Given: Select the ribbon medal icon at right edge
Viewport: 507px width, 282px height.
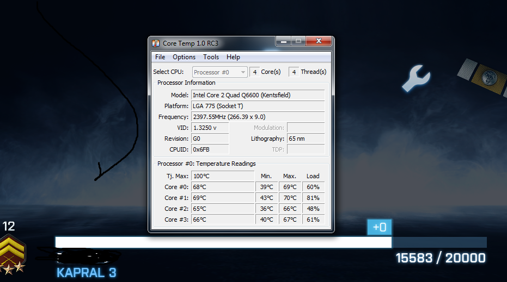Looking at the screenshot, I should pyautogui.click(x=484, y=77).
